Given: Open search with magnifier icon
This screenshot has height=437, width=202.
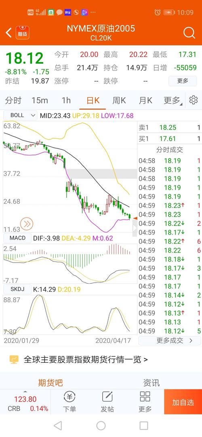Looking at the screenshot, I should click(x=189, y=33).
